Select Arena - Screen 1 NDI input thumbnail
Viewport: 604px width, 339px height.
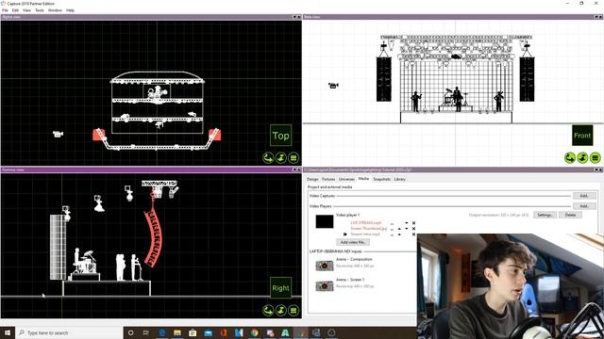point(325,286)
